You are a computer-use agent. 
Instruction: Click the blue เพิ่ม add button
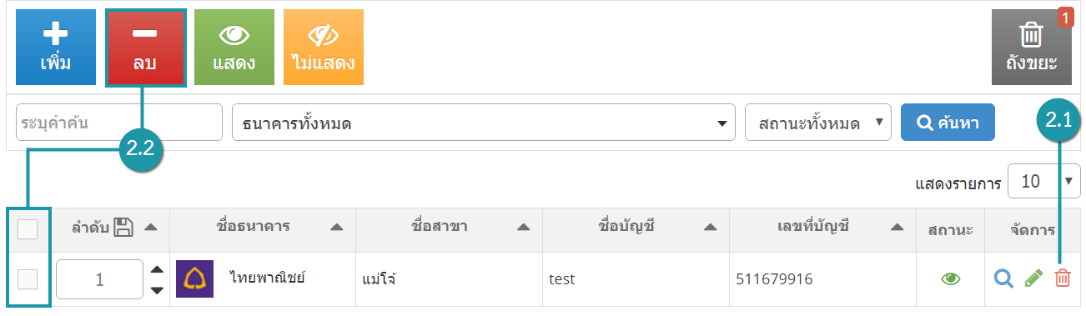coord(56,48)
